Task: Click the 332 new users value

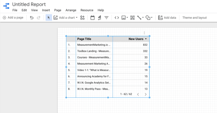Action: coord(145,51)
